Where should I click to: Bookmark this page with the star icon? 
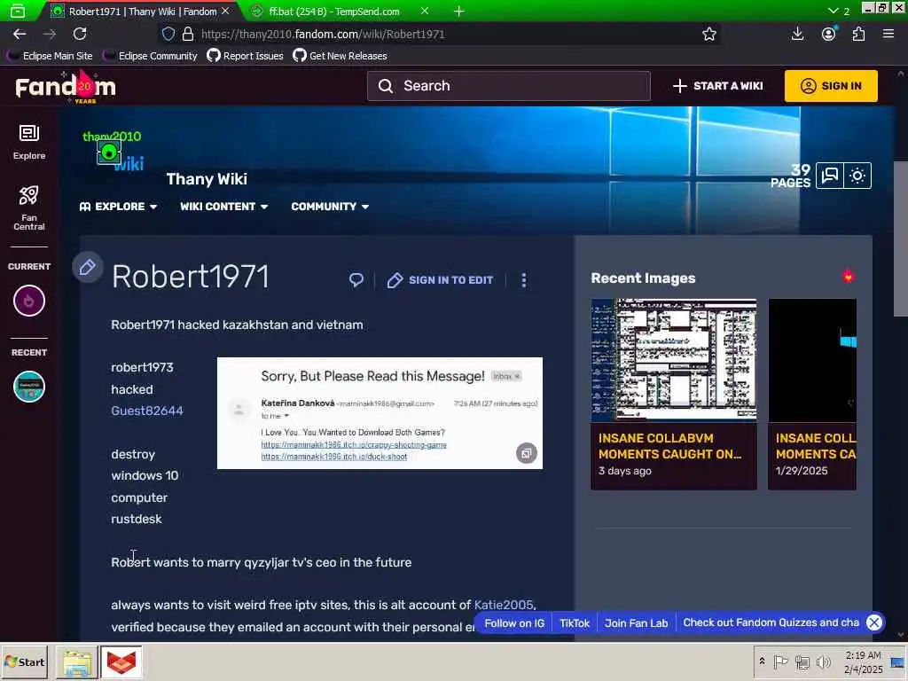(708, 35)
